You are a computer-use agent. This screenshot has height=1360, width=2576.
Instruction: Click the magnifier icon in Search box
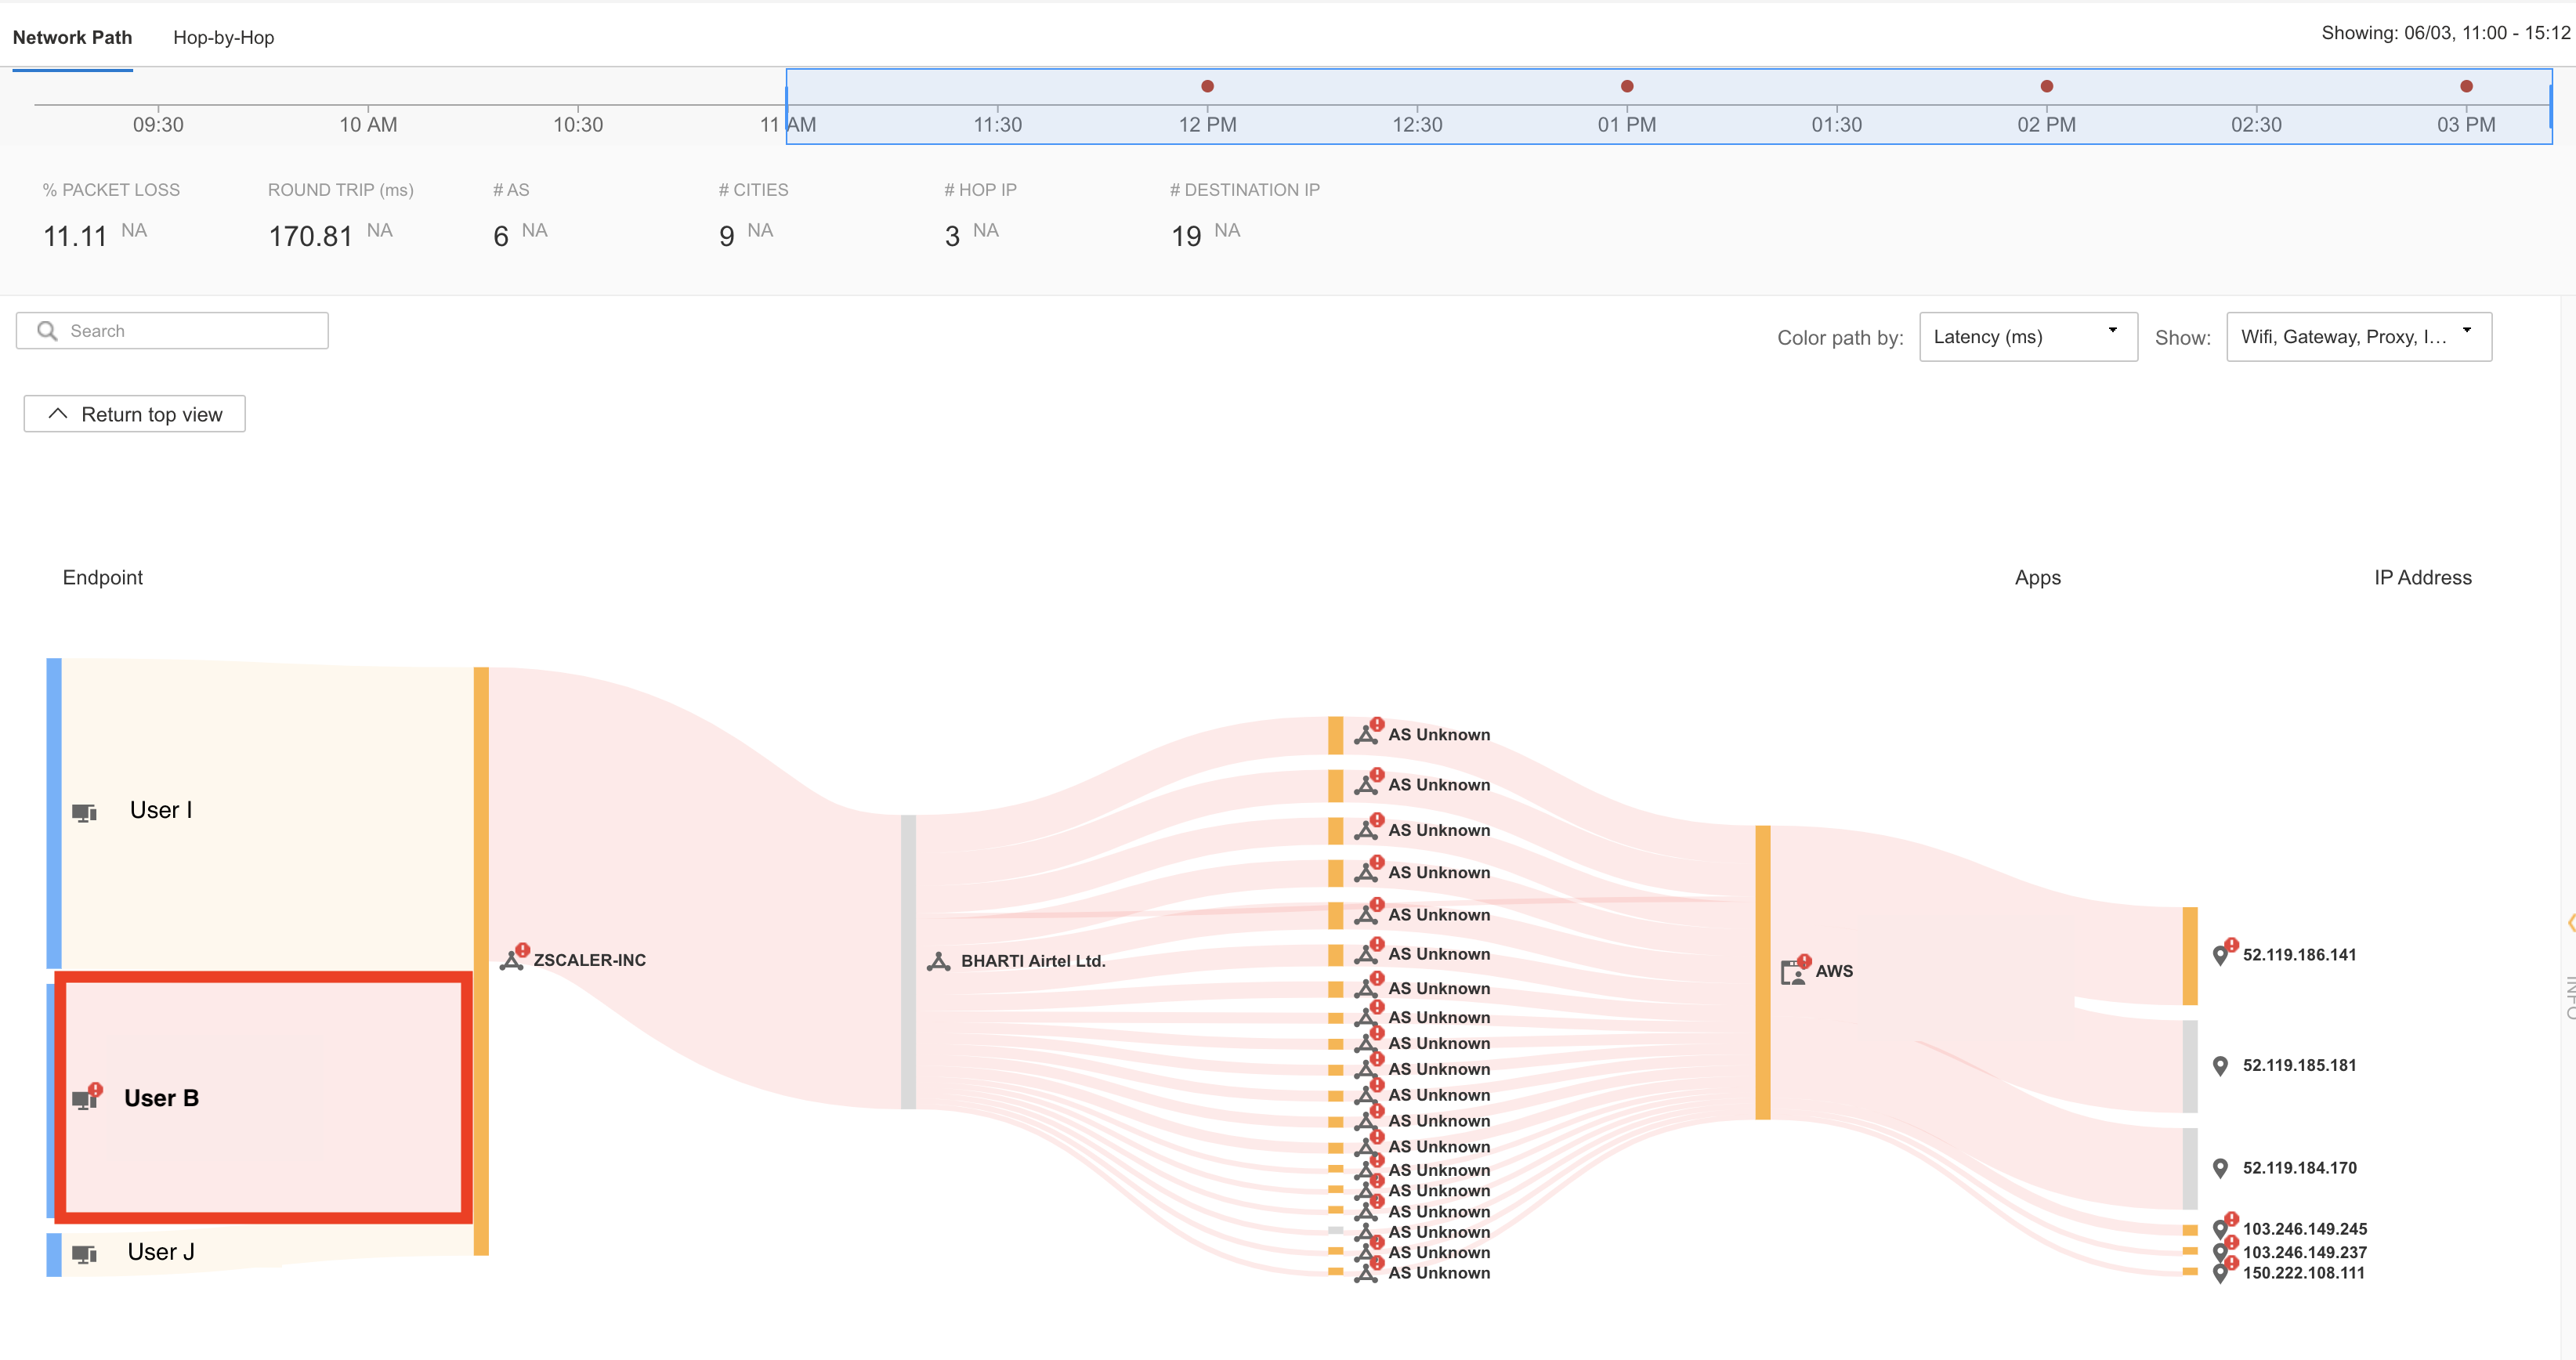click(47, 331)
